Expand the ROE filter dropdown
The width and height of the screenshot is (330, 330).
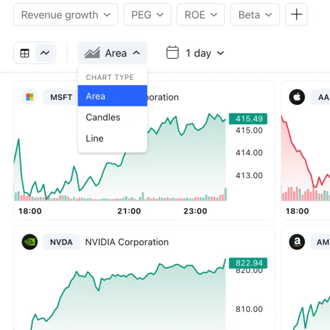click(x=201, y=15)
